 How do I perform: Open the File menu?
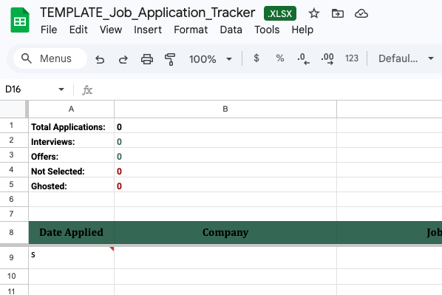pyautogui.click(x=49, y=30)
